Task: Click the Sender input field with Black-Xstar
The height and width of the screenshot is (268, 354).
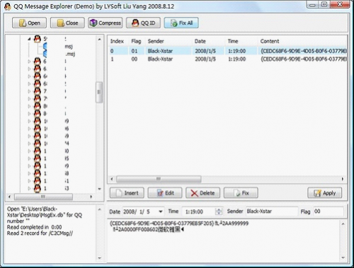Action: (x=272, y=211)
